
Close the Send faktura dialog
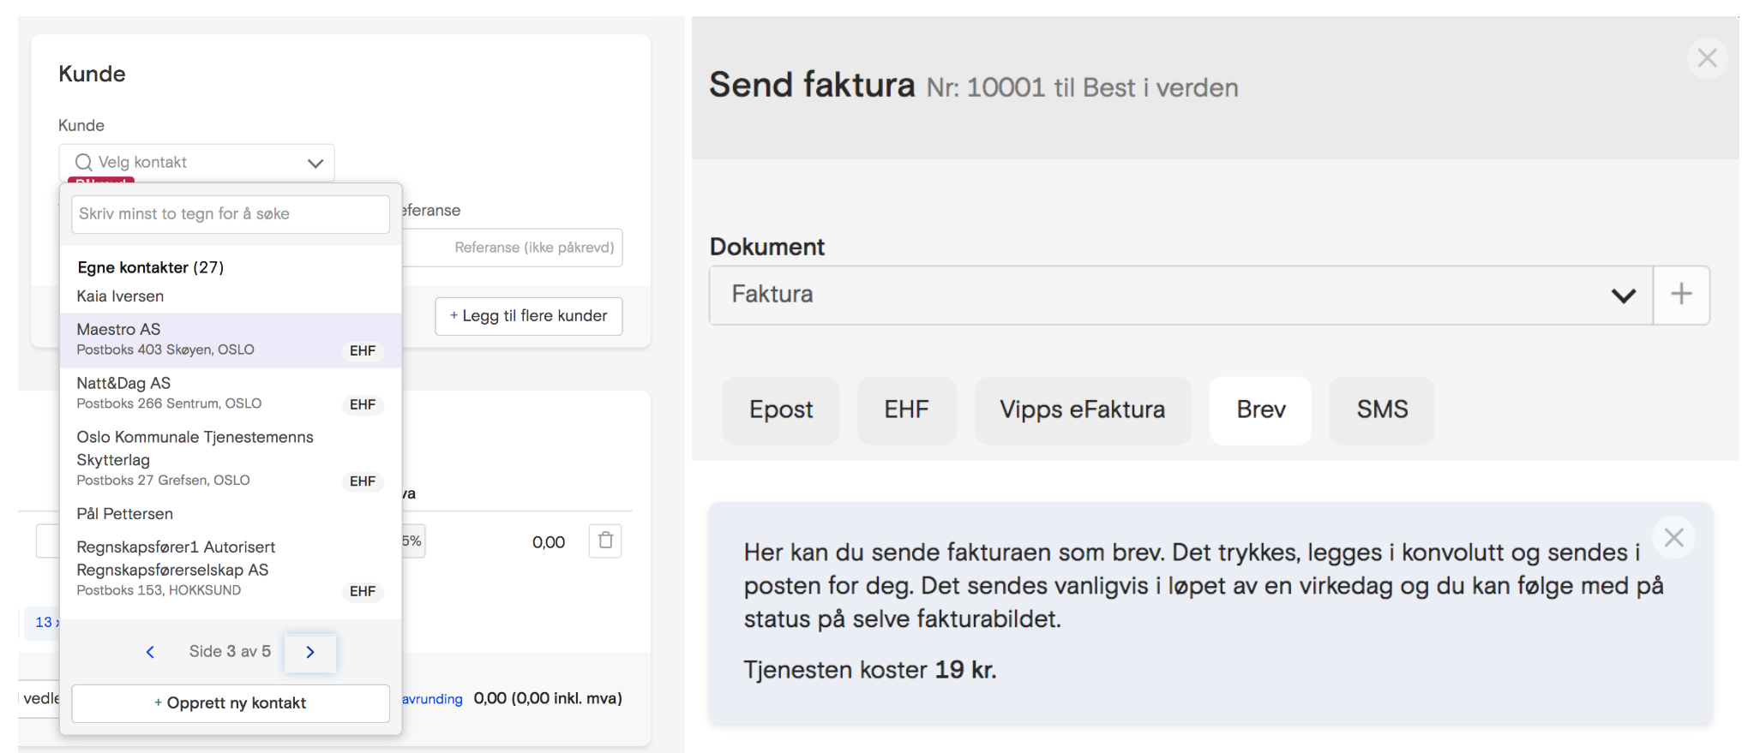pos(1707,58)
